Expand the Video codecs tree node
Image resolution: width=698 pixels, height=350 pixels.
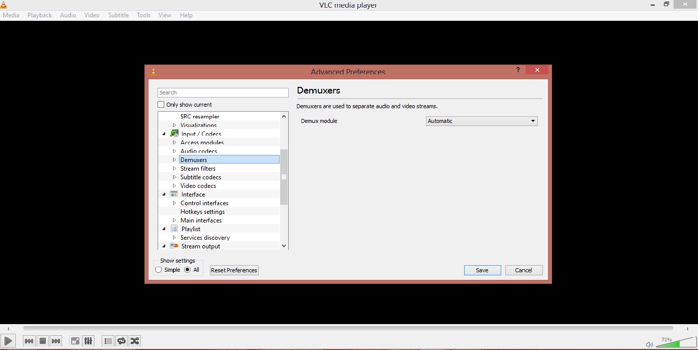174,186
